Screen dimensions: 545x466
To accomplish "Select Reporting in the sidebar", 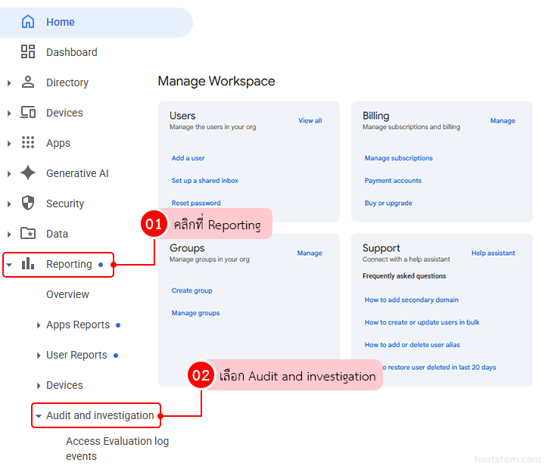I will (x=69, y=264).
